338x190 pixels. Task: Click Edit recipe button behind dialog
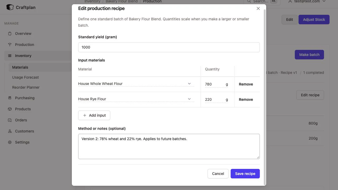pos(310,95)
